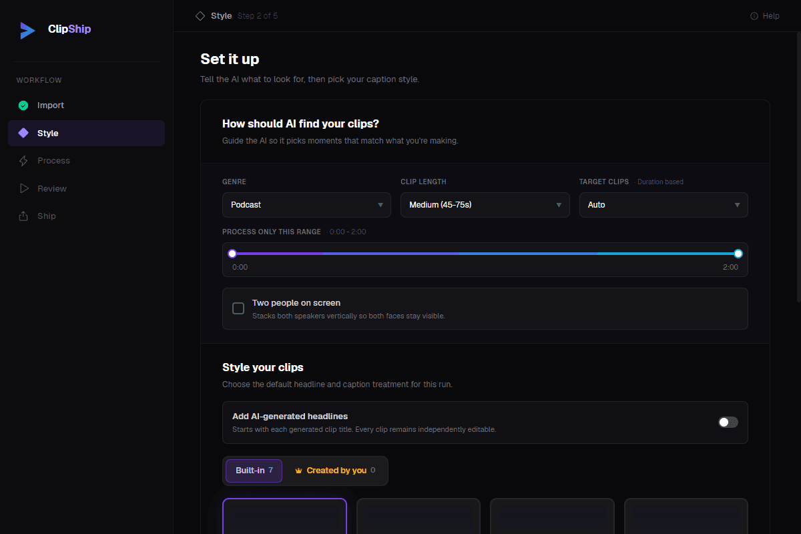Click the green Import checkmark icon
This screenshot has width=801, height=534.
click(23, 105)
